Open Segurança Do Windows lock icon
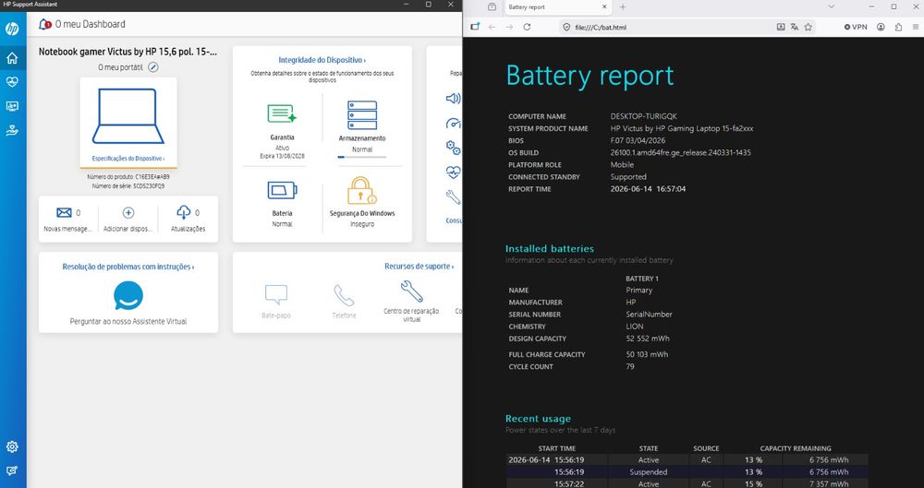The height and width of the screenshot is (488, 924). click(x=362, y=190)
